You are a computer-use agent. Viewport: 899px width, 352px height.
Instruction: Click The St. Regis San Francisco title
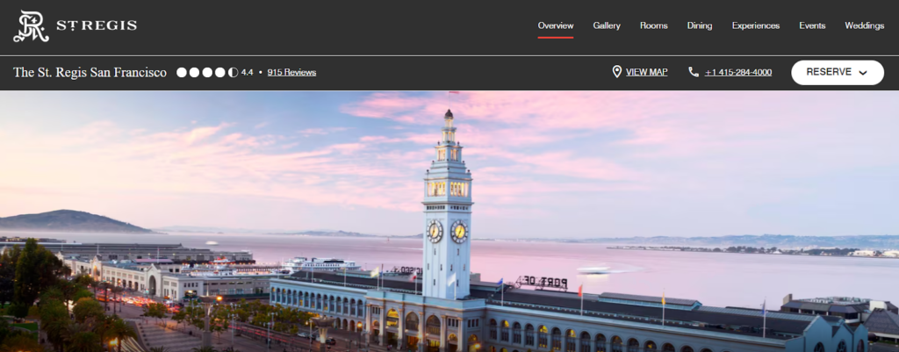click(90, 72)
